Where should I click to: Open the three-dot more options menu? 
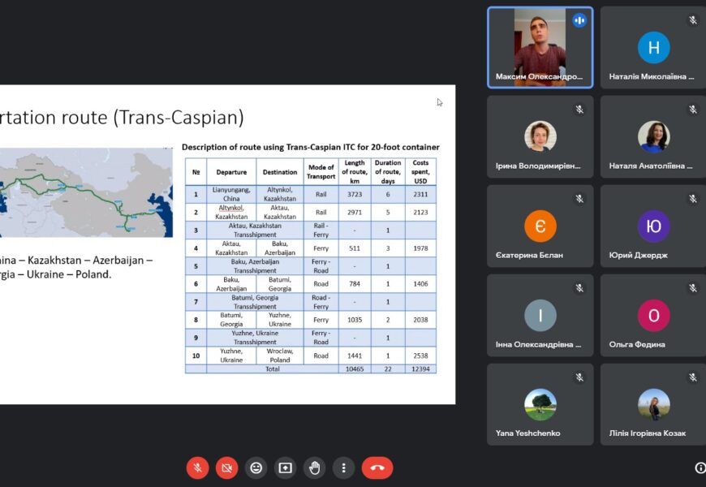(x=344, y=468)
